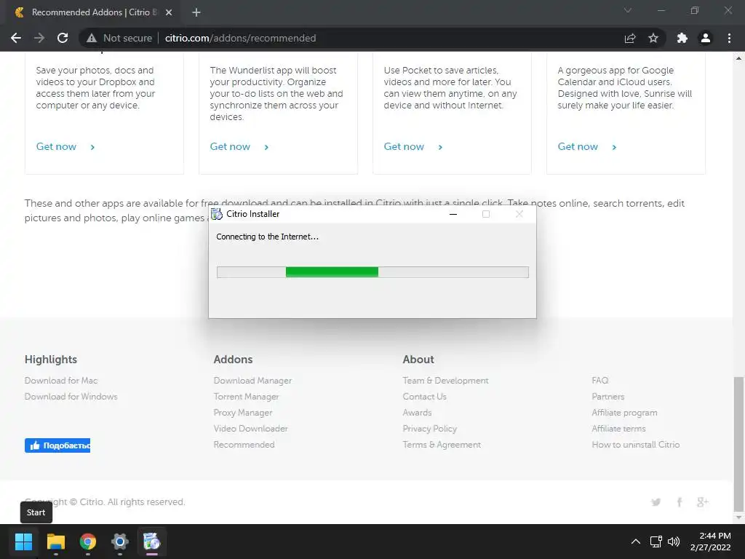Click the Not secure warning icon
The height and width of the screenshot is (559, 745).
pos(92,38)
